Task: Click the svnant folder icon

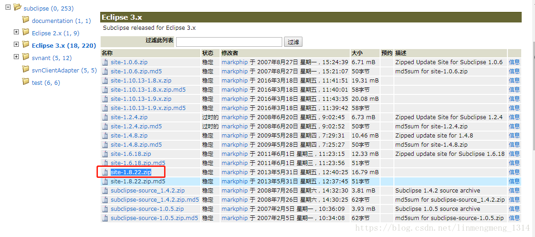Action: [26, 56]
